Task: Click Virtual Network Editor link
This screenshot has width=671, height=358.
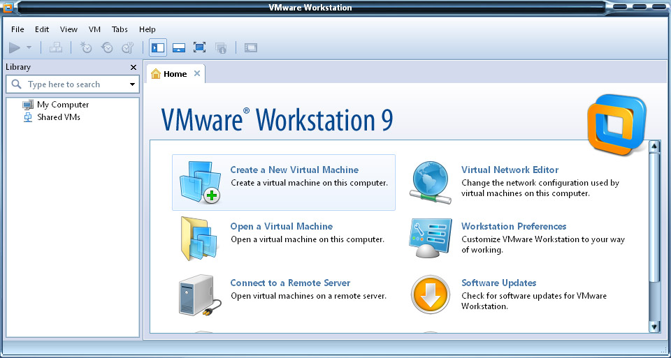Action: tap(510, 170)
